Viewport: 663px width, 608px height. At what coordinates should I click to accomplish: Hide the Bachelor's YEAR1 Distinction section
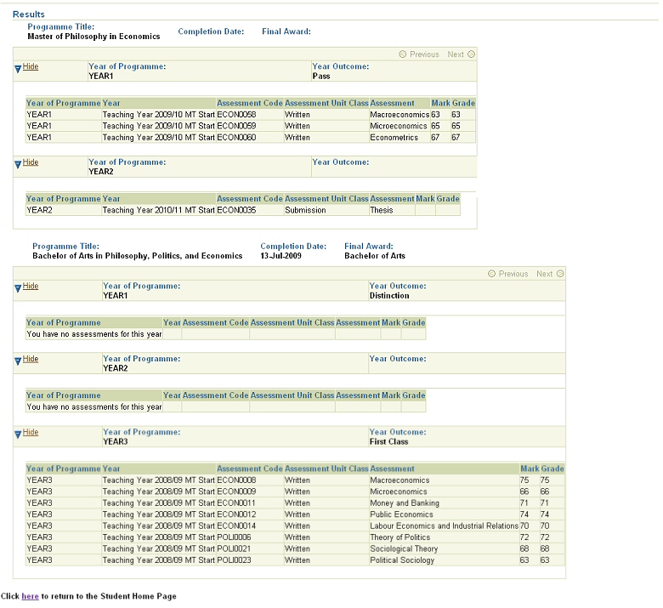click(x=31, y=287)
